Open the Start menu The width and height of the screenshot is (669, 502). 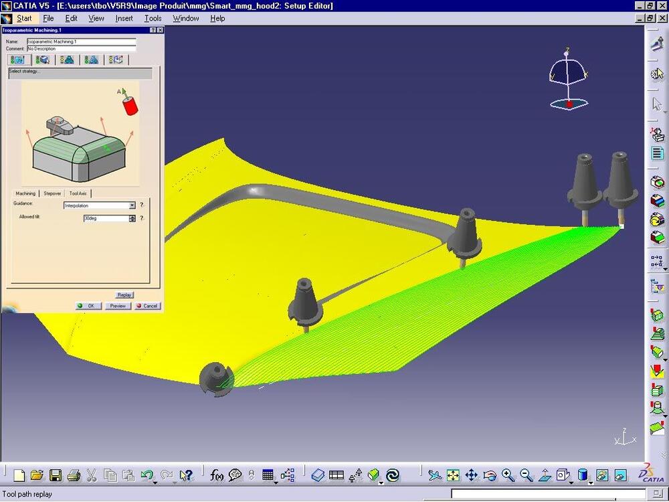coord(24,18)
